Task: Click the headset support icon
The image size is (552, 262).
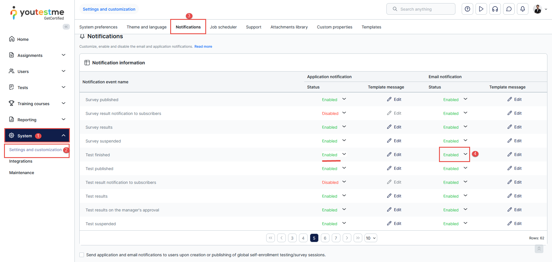Action: pos(495,9)
